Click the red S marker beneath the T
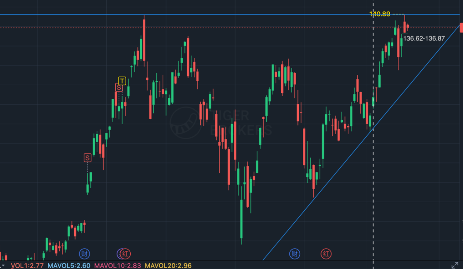 click(118, 88)
